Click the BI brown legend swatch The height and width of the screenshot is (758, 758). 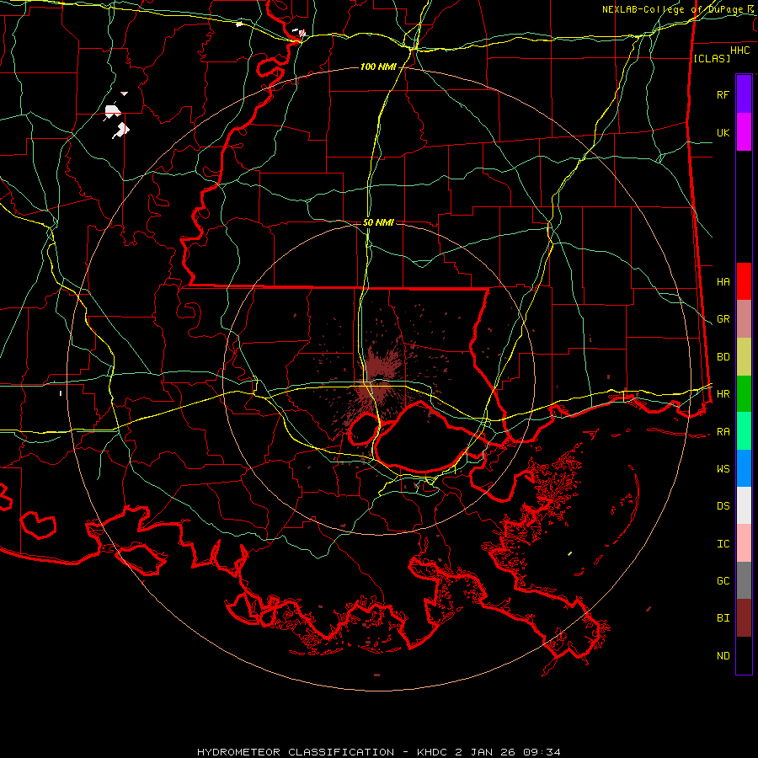(744, 618)
